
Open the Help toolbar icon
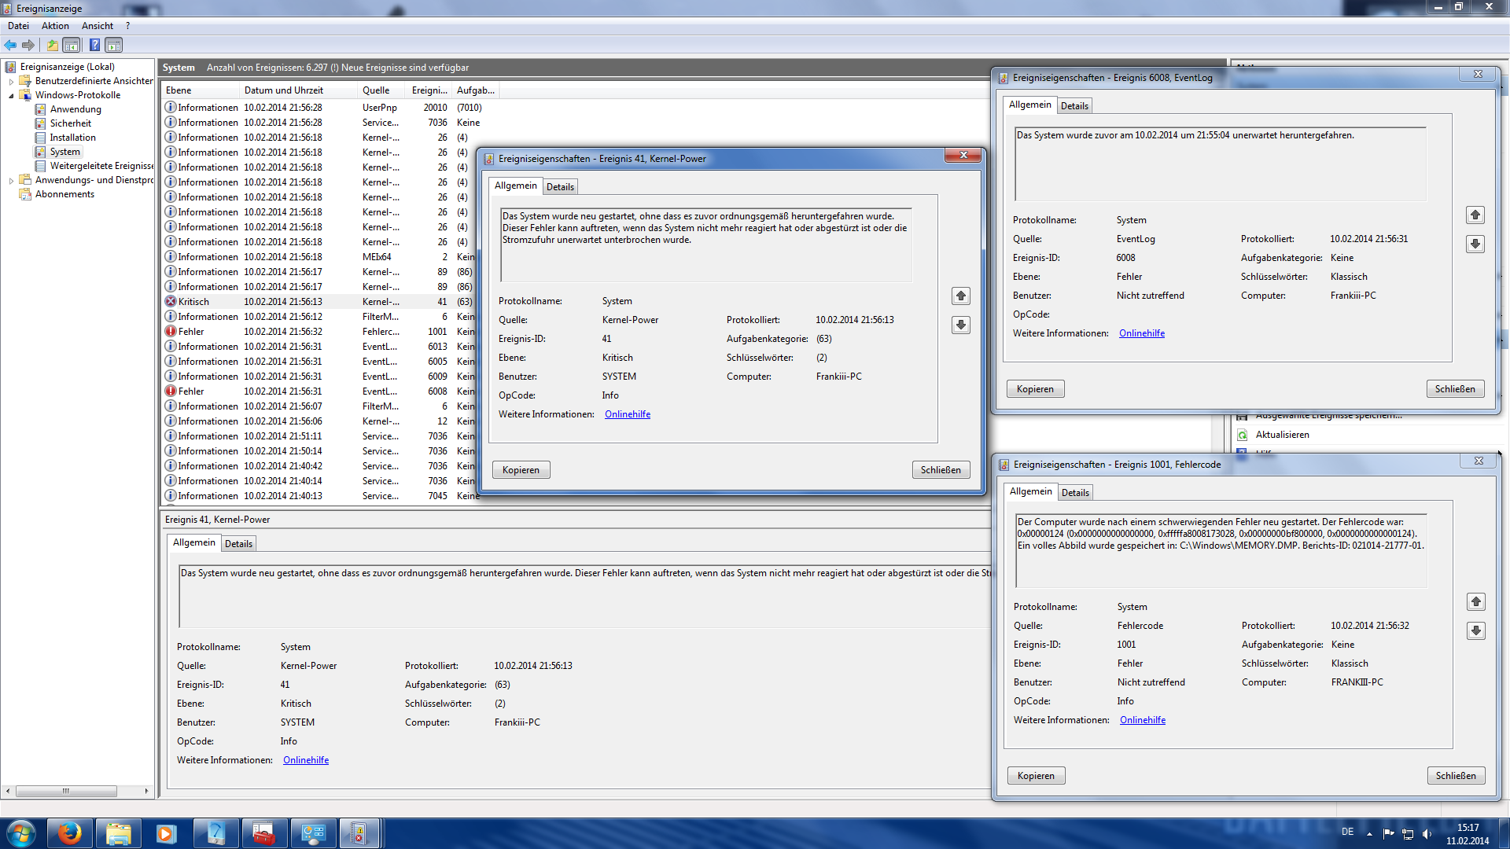coord(94,45)
